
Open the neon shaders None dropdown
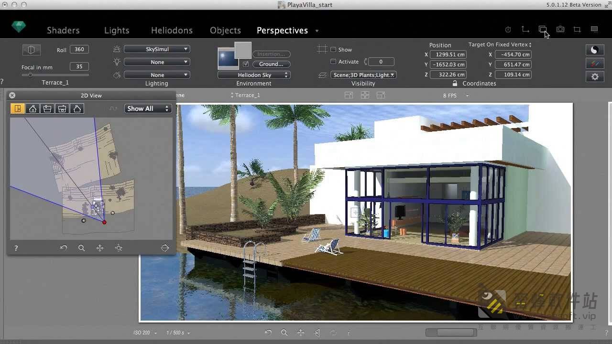click(157, 75)
